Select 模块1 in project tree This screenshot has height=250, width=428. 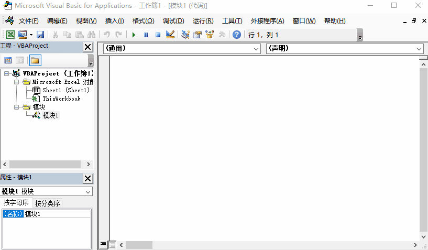(50, 115)
